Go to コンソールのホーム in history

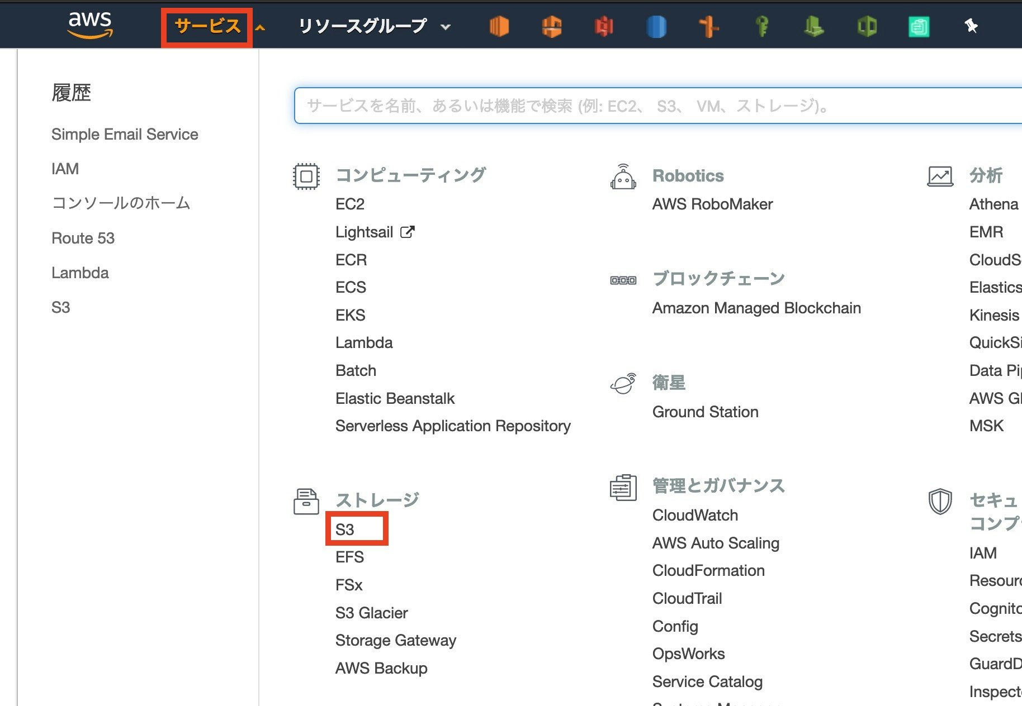[x=121, y=203]
